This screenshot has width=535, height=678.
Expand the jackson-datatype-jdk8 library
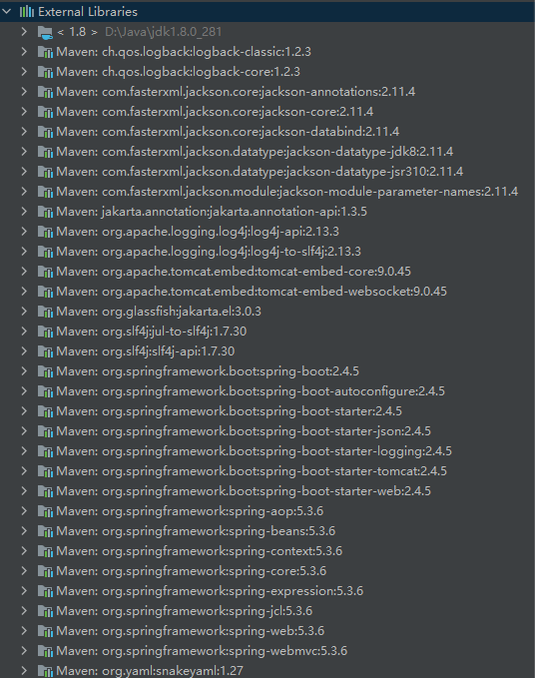[24, 152]
